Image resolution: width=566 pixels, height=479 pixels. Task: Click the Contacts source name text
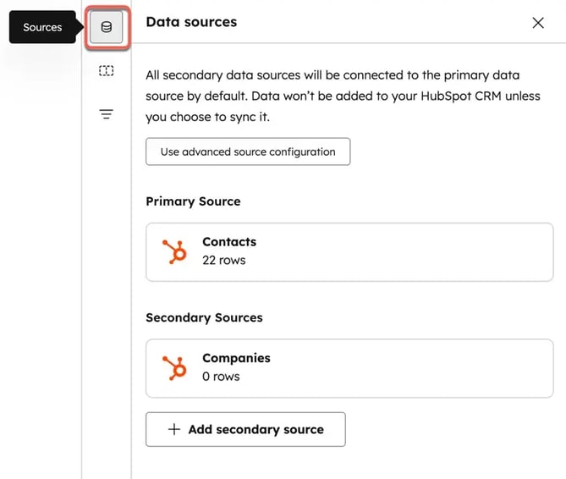tap(228, 242)
